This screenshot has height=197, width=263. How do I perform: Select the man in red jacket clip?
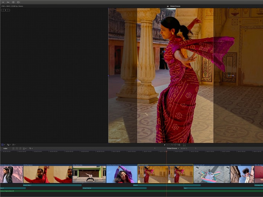[x=48, y=174]
